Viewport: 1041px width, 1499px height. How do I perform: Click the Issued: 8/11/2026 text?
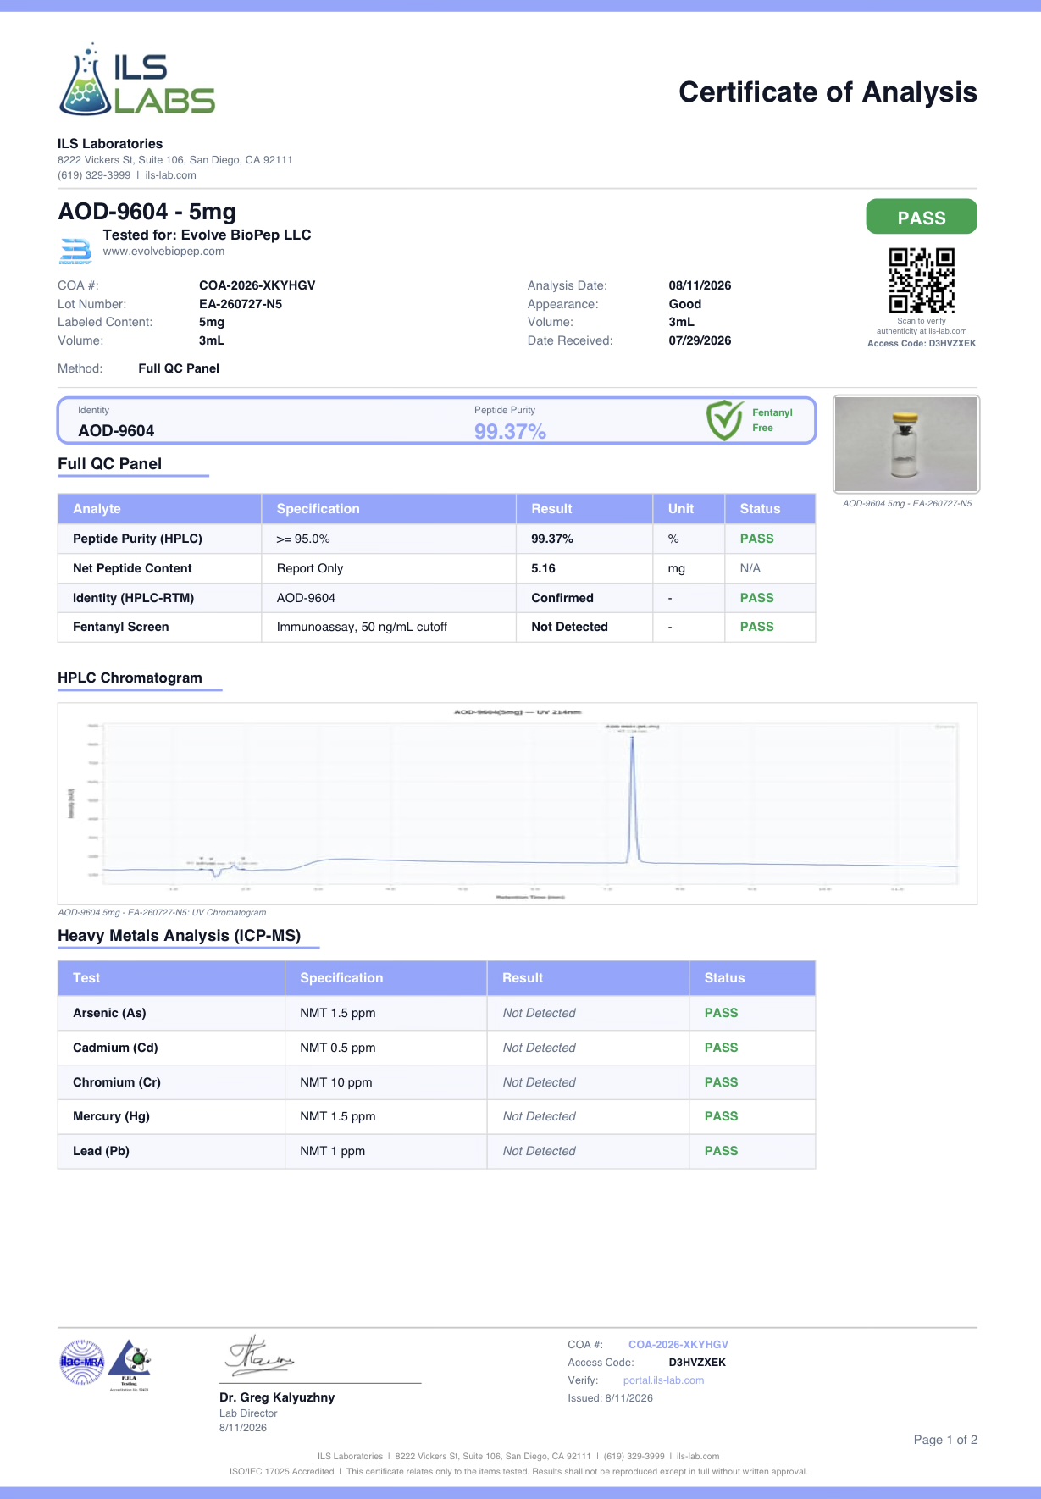click(x=610, y=1398)
